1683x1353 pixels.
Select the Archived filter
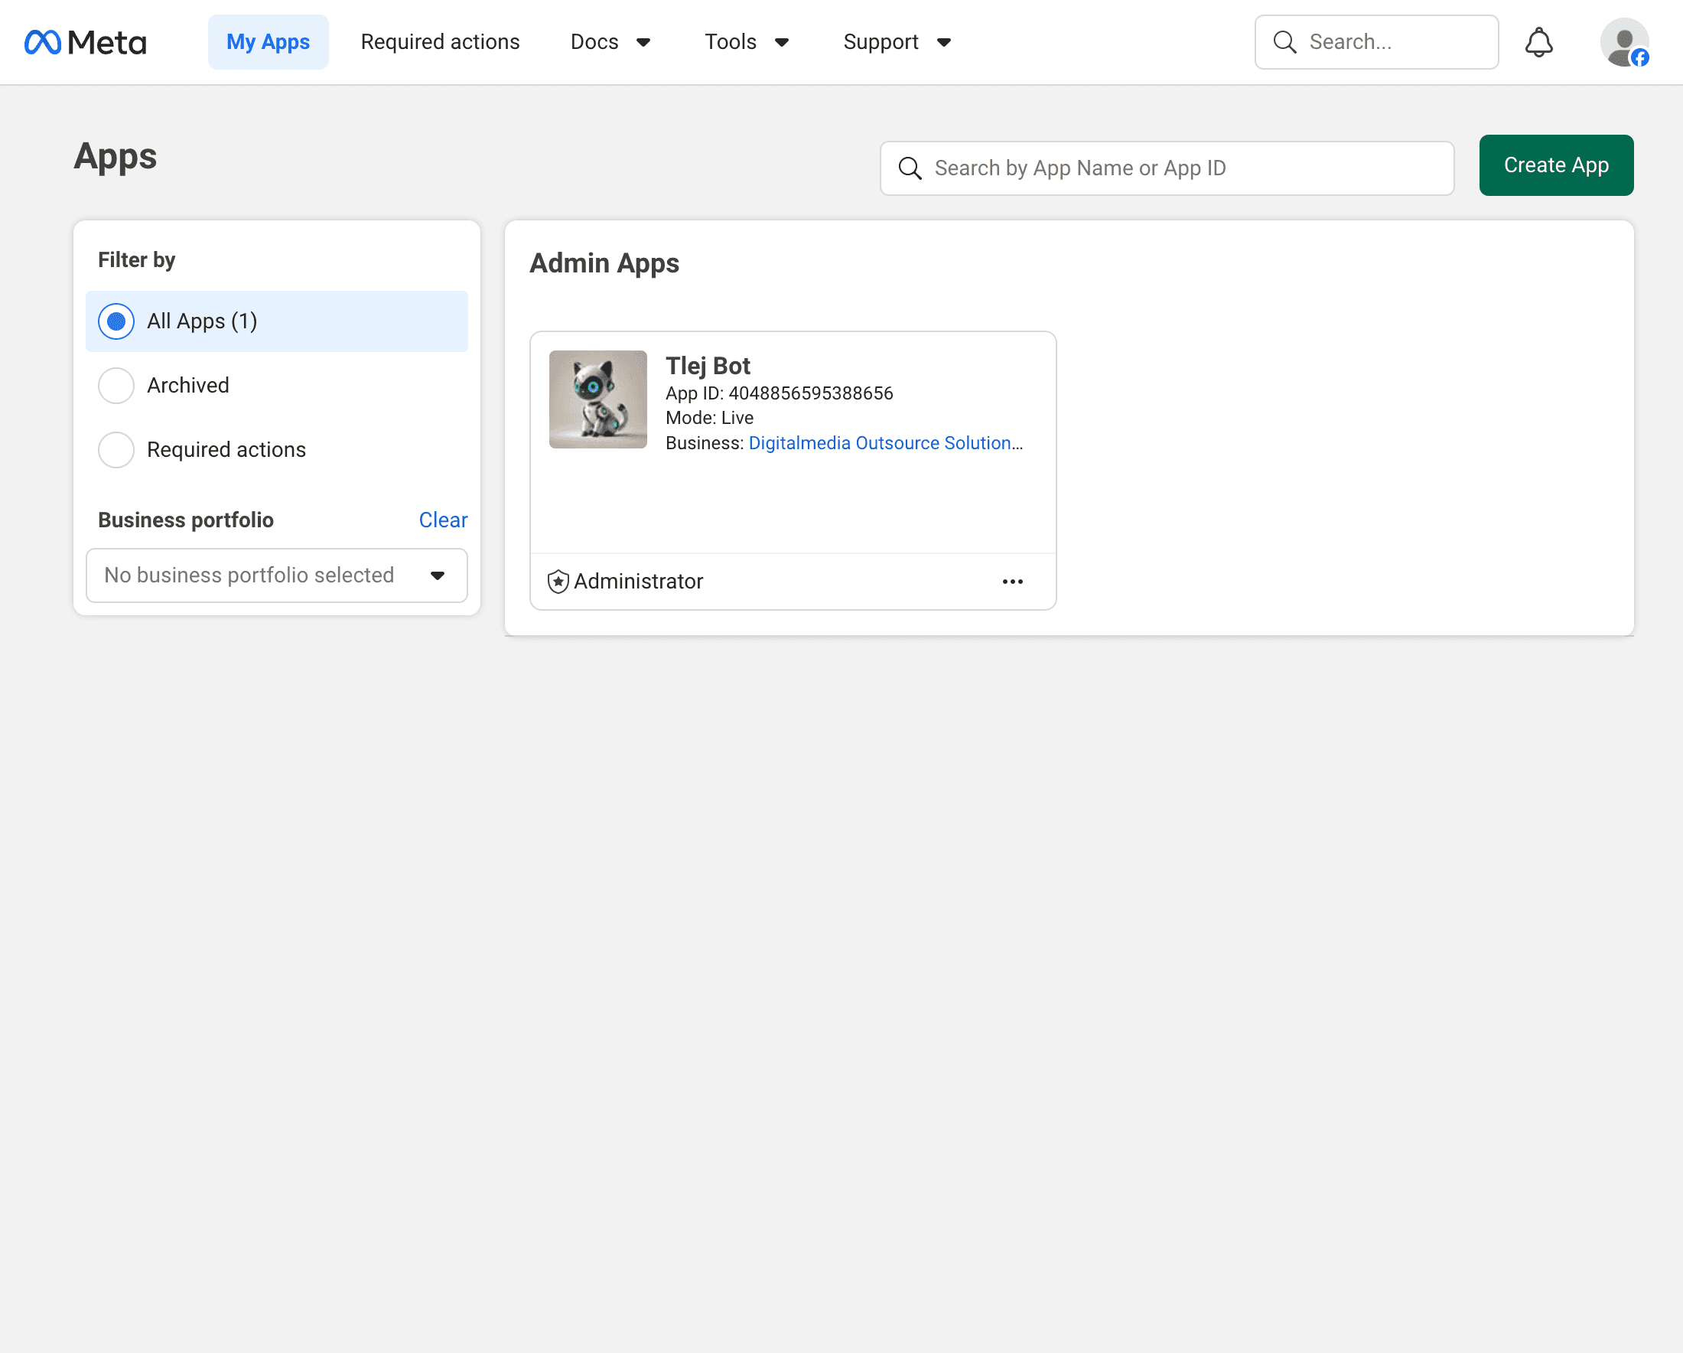(277, 386)
